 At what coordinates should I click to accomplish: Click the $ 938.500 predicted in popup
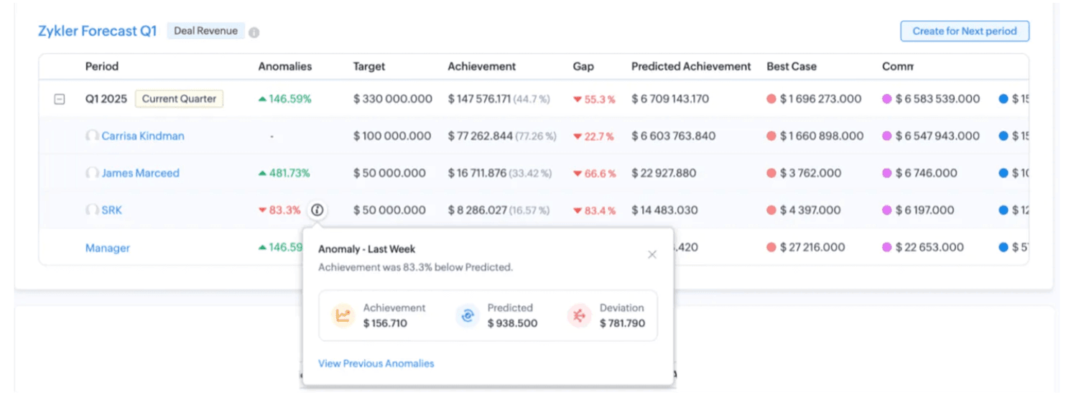[512, 323]
